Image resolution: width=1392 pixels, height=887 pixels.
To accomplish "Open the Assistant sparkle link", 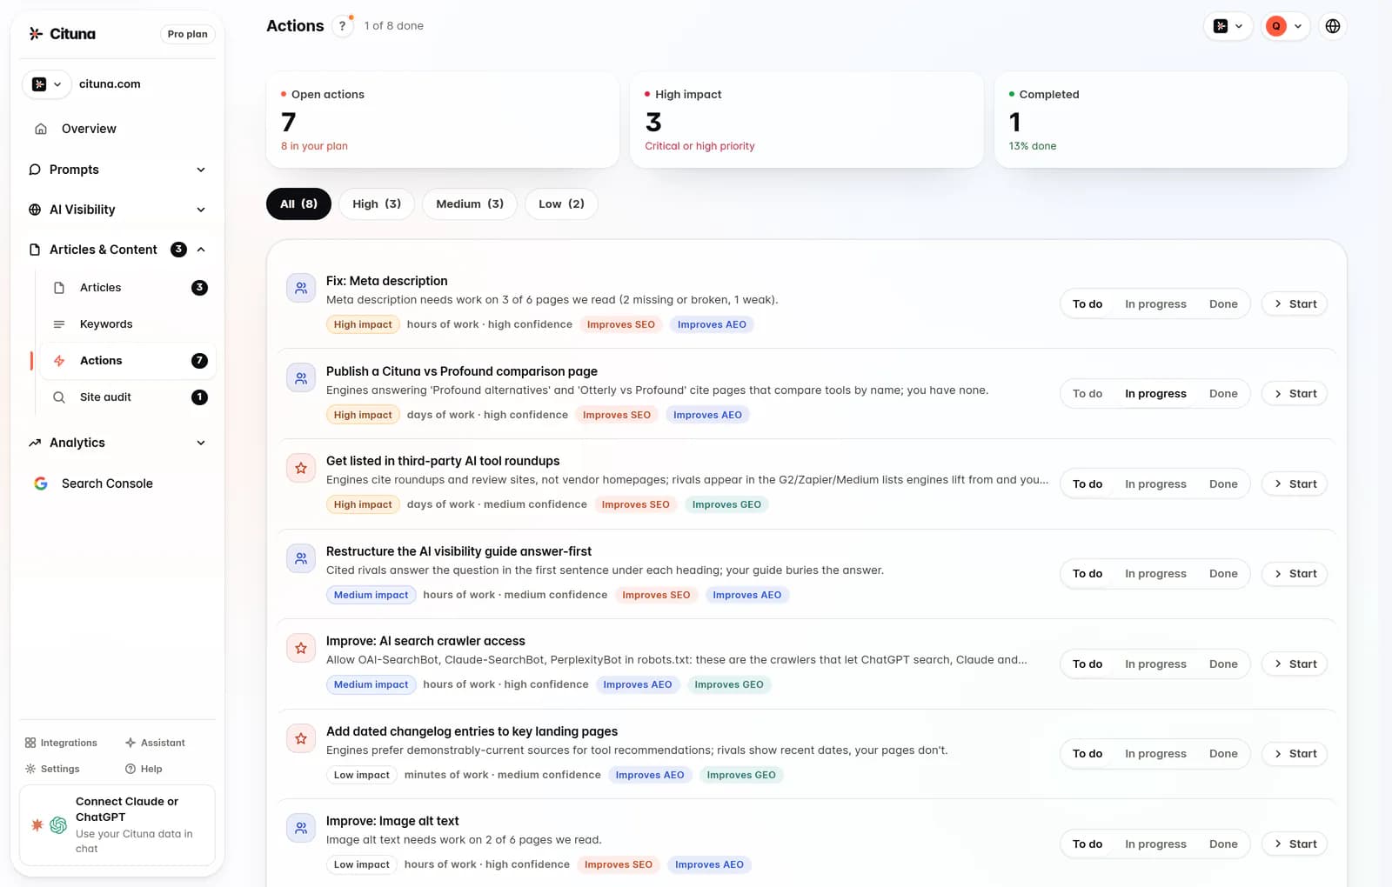I will pyautogui.click(x=155, y=743).
